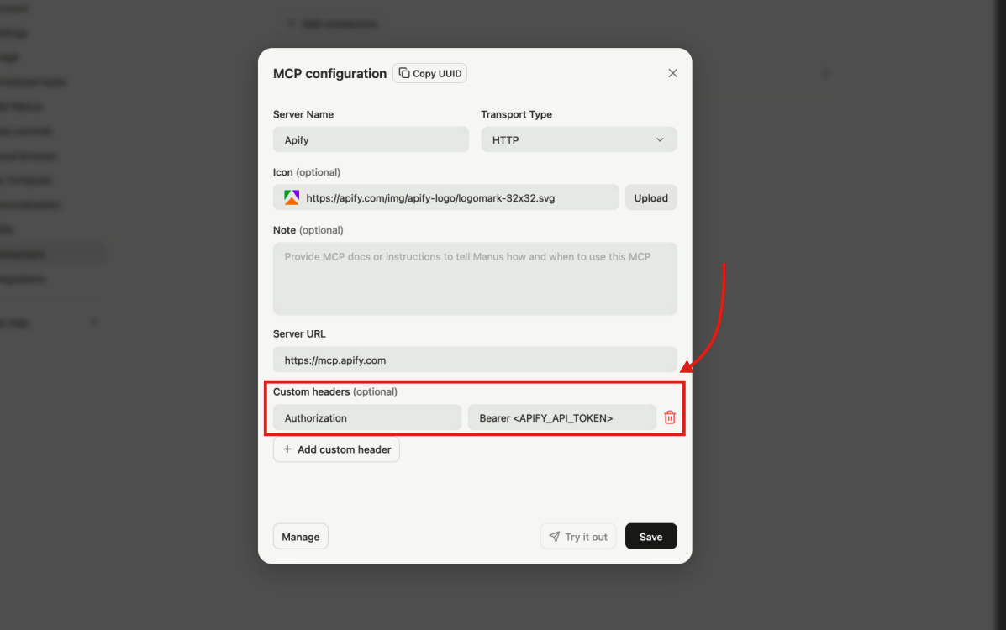This screenshot has width=1006, height=630.
Task: Click the copy icon inside the Copy UUID button
Action: coord(403,73)
